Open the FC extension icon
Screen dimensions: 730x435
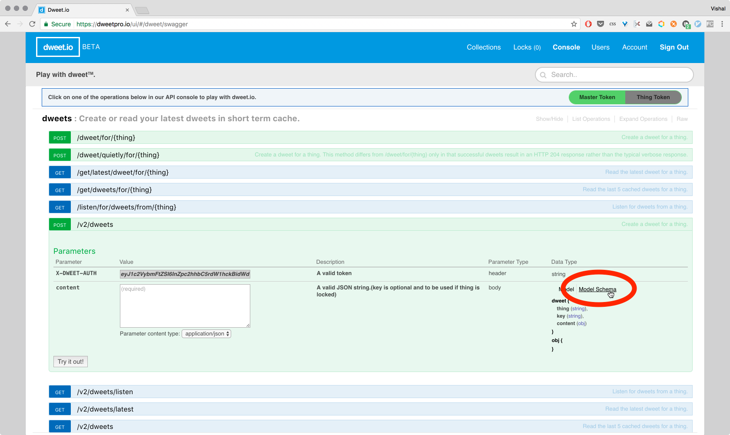click(710, 24)
